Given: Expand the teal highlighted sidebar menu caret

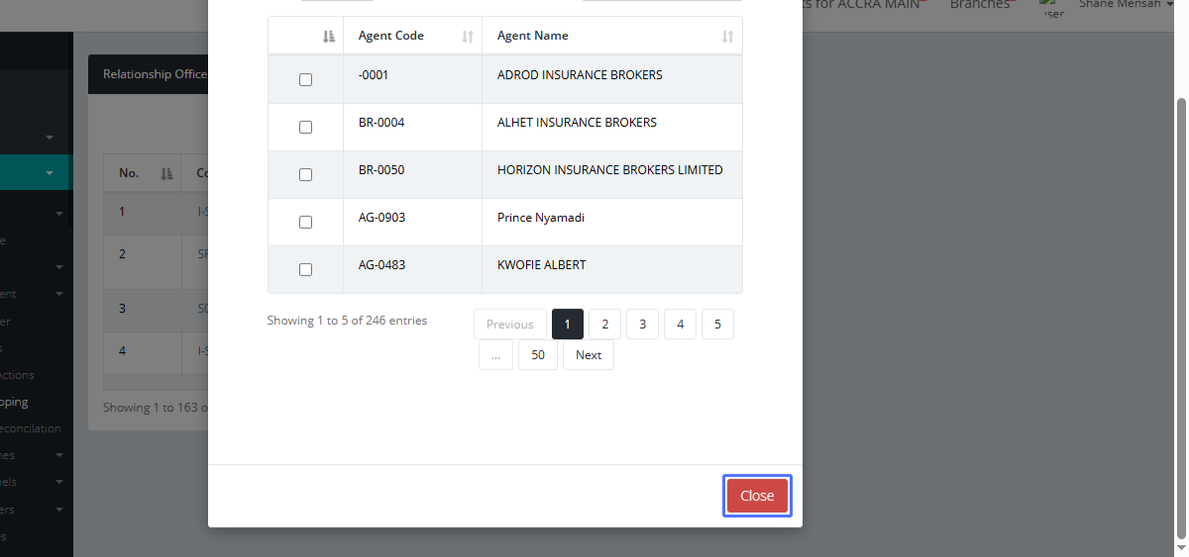Looking at the screenshot, I should click(50, 173).
